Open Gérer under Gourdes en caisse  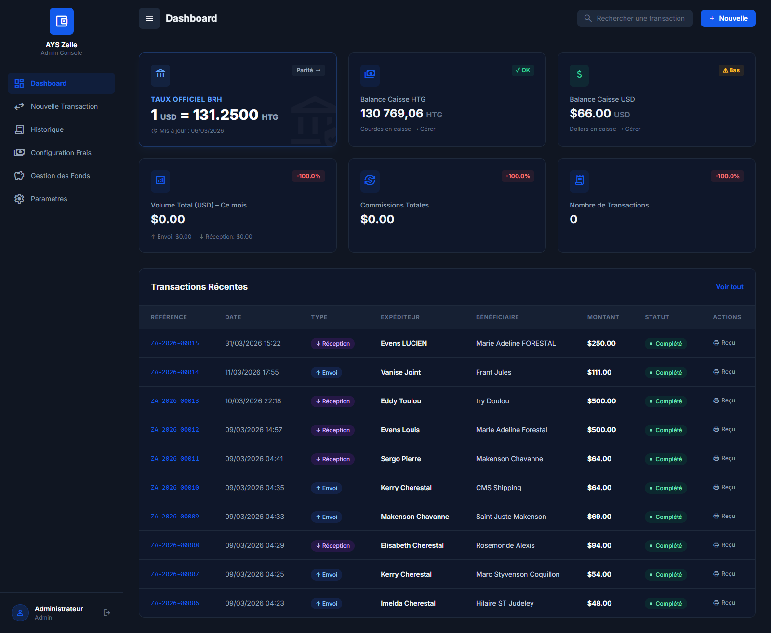point(427,129)
